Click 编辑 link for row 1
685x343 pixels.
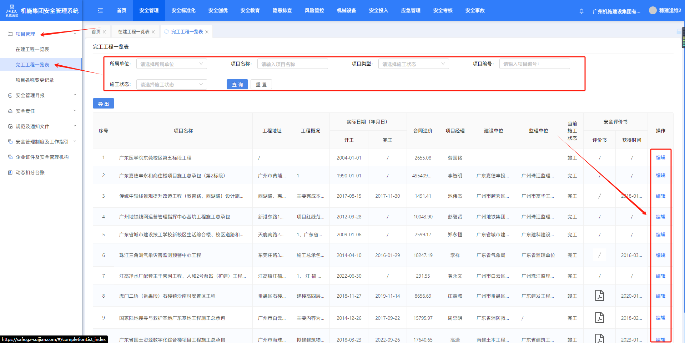660,157
